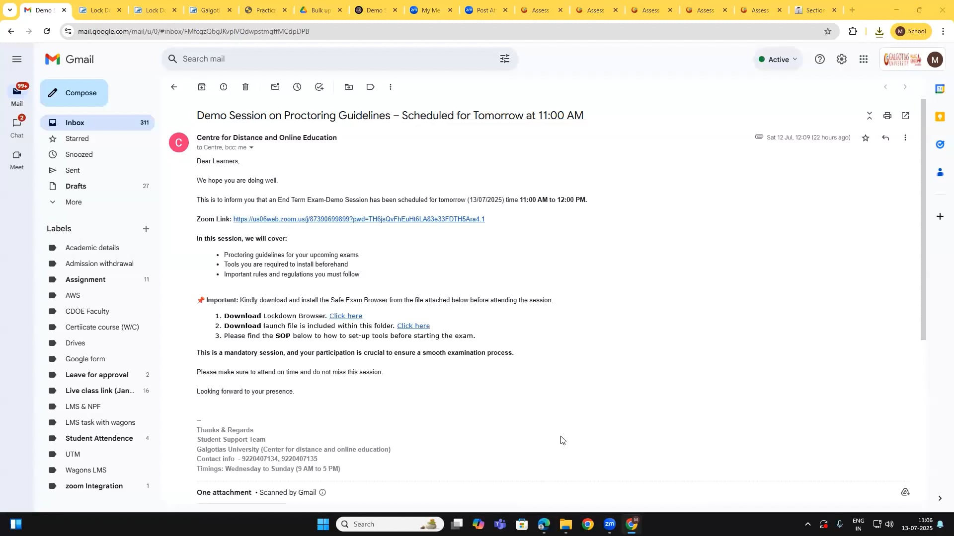This screenshot has width=954, height=536.
Task: Open Google Calendar side panel
Action: coord(940,88)
